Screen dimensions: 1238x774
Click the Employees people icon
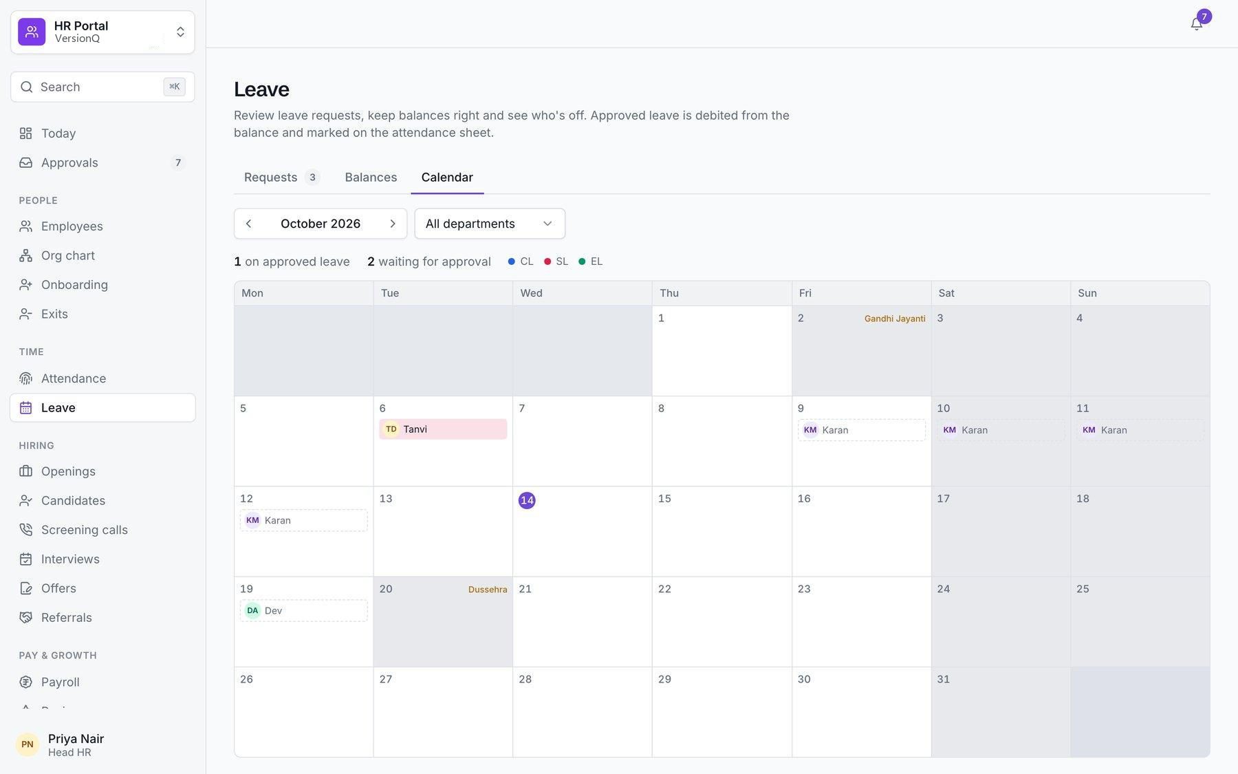(26, 226)
